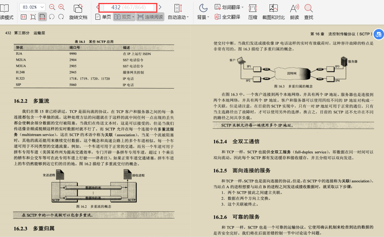Click the zoom out magnifier icon
The height and width of the screenshot is (237, 384).
coord(52,6)
